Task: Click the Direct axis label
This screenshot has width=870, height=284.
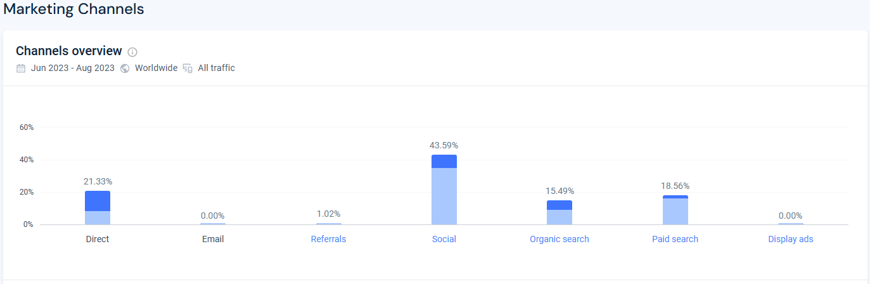Action: tap(98, 239)
